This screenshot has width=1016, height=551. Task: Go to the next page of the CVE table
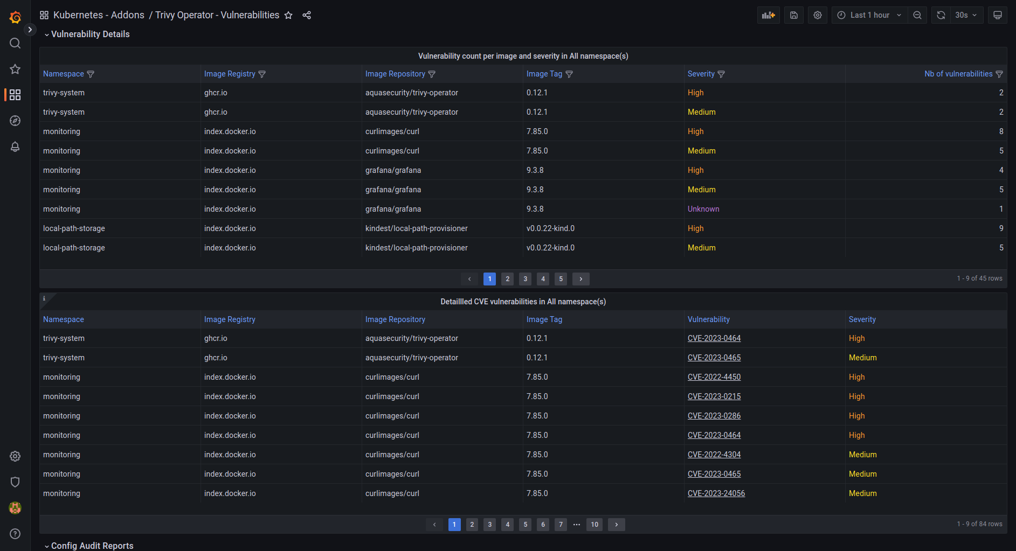pyautogui.click(x=617, y=525)
